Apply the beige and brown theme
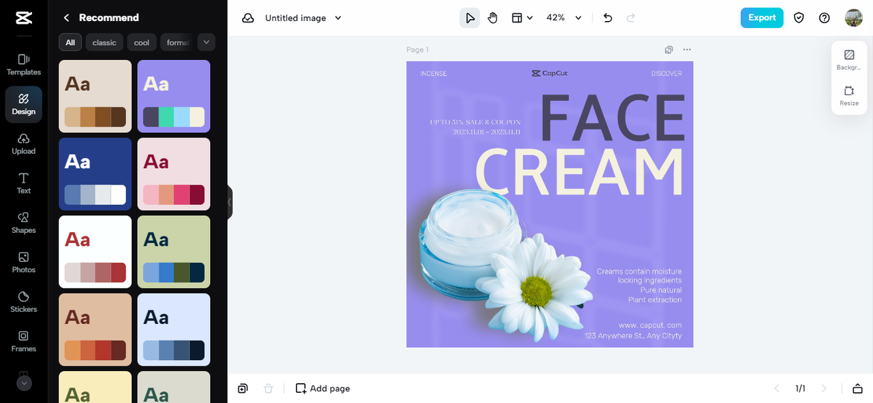 [95, 96]
